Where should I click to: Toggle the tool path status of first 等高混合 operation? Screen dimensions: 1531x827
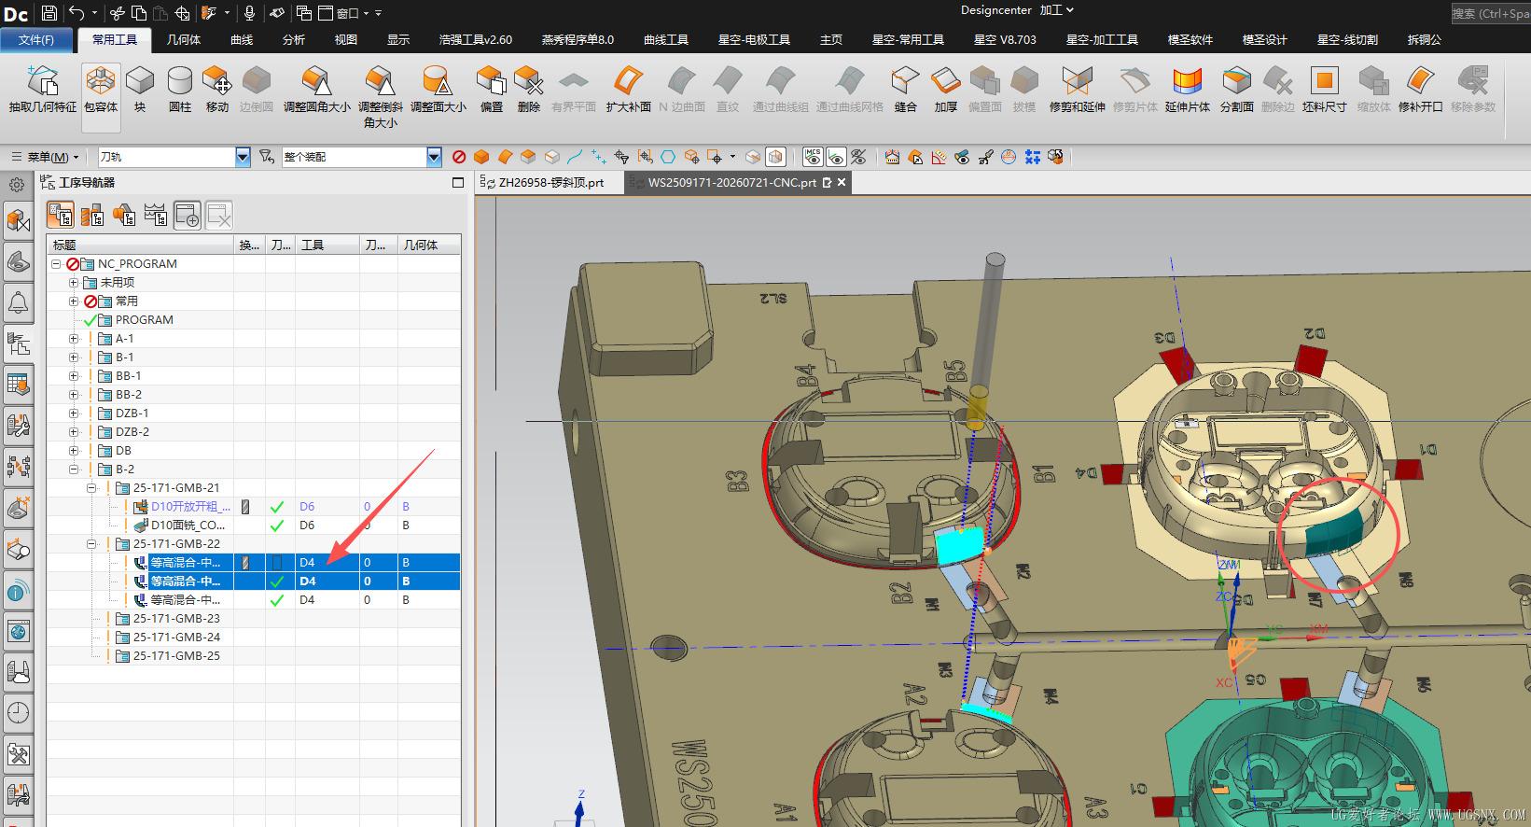point(277,563)
